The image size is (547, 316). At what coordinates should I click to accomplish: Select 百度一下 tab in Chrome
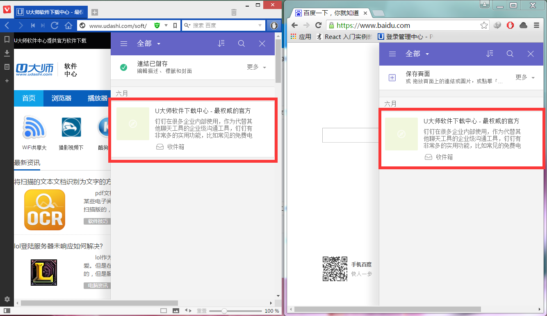click(x=331, y=13)
